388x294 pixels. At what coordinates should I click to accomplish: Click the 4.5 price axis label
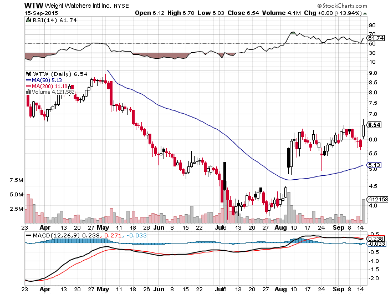click(x=373, y=186)
